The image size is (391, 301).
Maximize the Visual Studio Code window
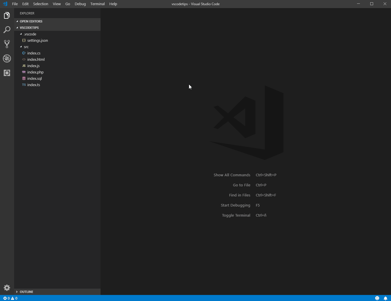pos(372,4)
